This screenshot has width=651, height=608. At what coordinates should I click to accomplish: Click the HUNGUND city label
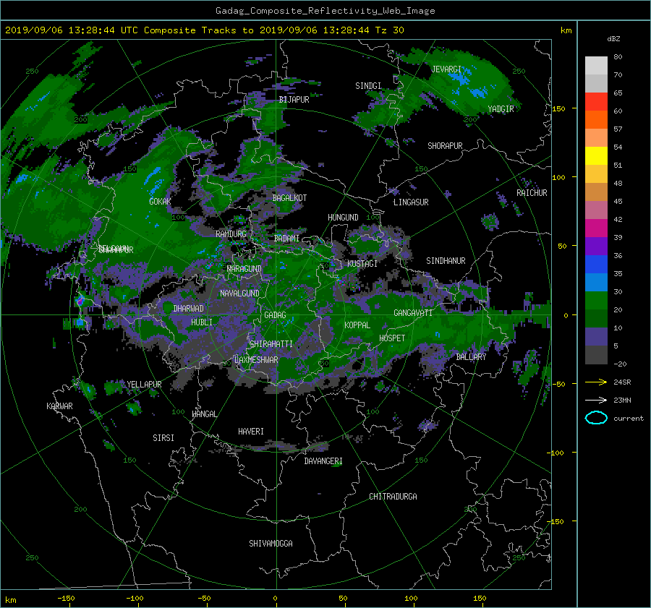pos(343,217)
